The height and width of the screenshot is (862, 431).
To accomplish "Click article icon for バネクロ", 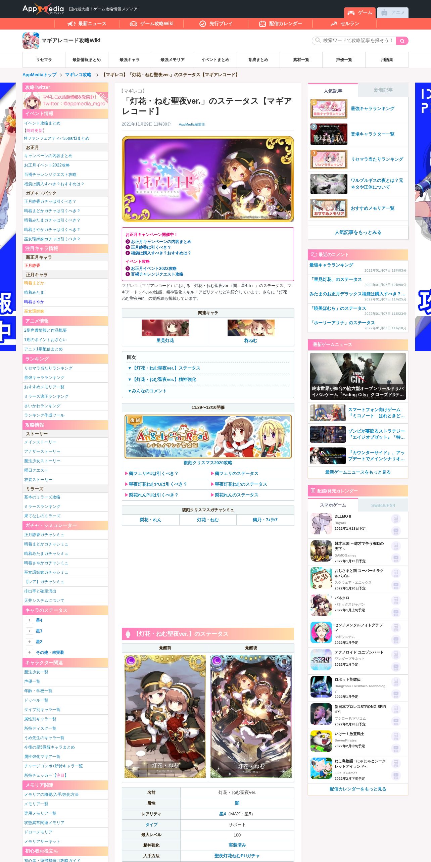I will pos(396,601).
